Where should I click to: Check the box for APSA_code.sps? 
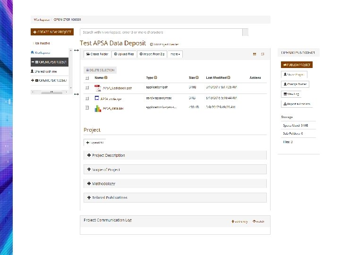point(87,98)
